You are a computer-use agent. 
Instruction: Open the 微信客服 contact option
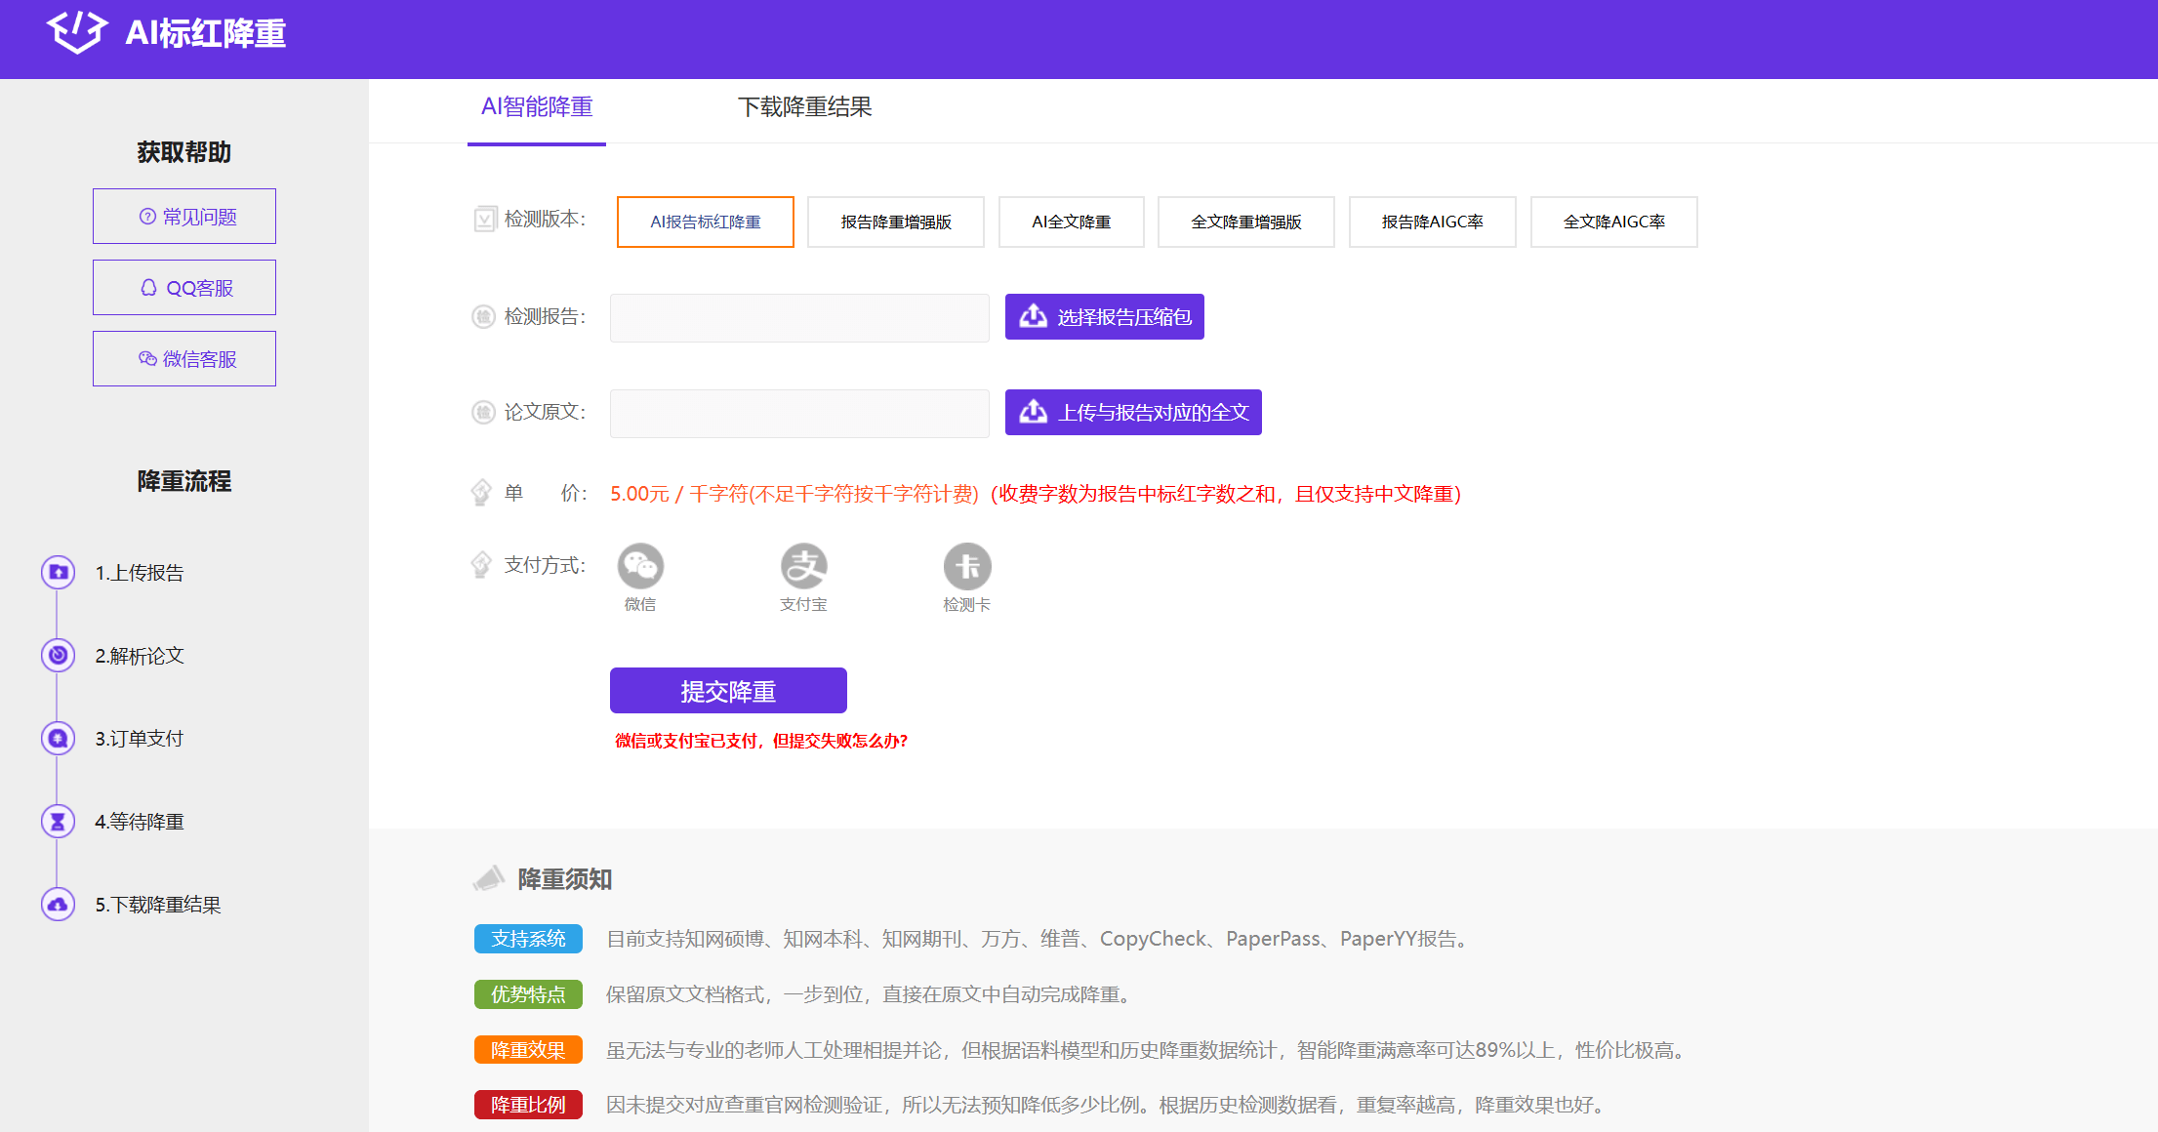pyautogui.click(x=183, y=358)
